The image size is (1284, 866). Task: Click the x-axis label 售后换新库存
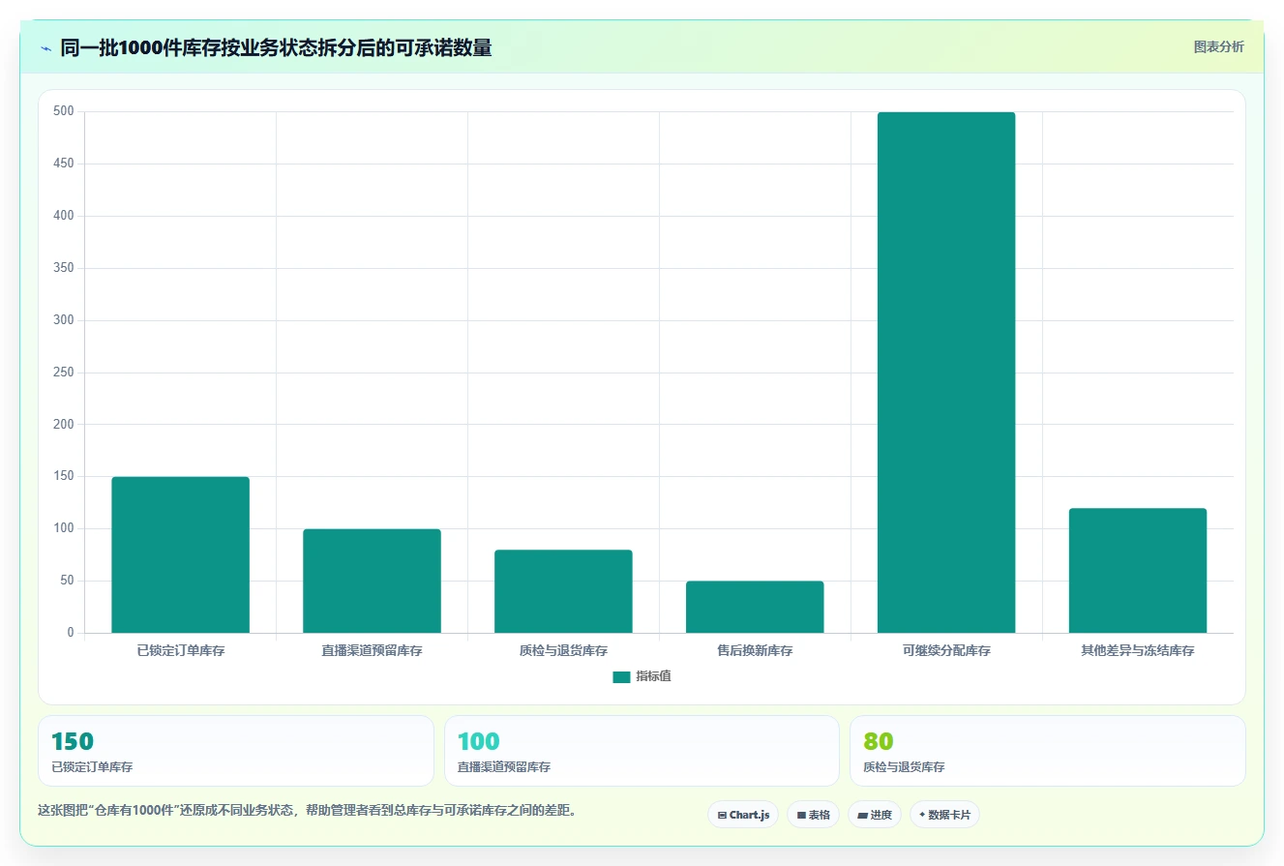[755, 651]
